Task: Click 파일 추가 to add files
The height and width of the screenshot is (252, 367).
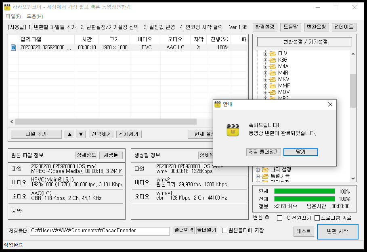Action: point(36,134)
